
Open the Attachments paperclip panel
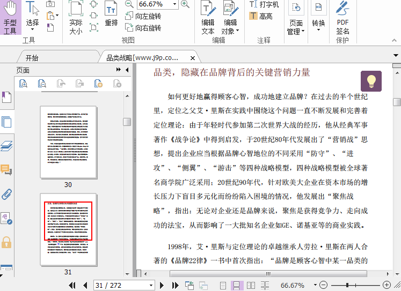point(6,193)
